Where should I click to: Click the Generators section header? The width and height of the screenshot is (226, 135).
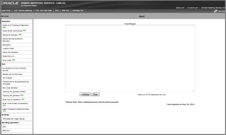pyautogui.click(x=6, y=21)
